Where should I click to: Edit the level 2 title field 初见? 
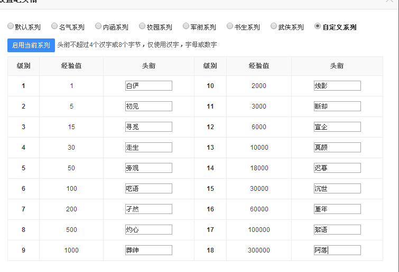coord(149,106)
